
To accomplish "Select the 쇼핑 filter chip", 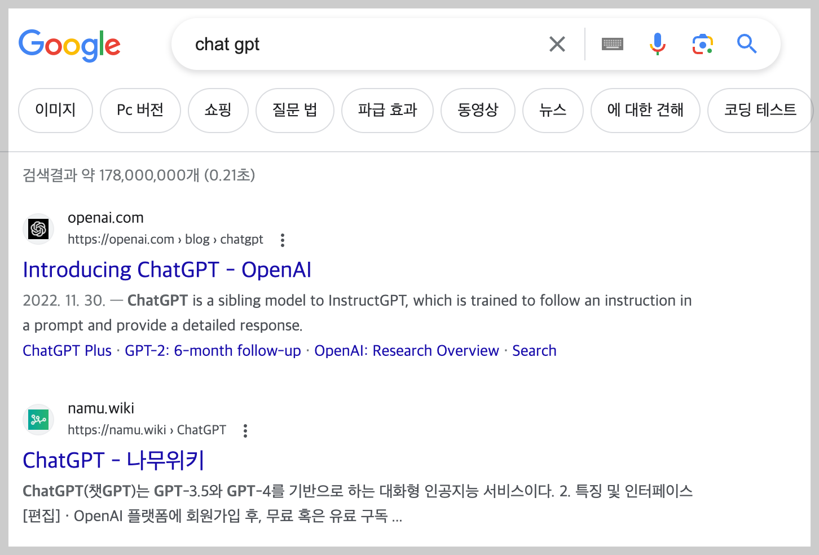I will (218, 110).
